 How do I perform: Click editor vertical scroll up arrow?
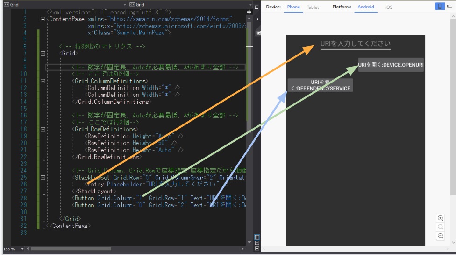click(x=249, y=18)
